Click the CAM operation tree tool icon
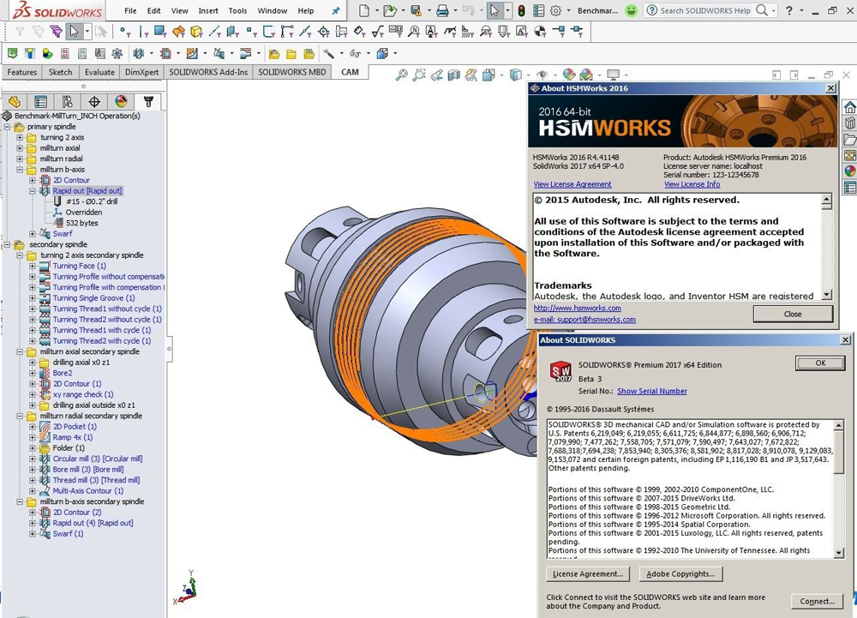 148,103
